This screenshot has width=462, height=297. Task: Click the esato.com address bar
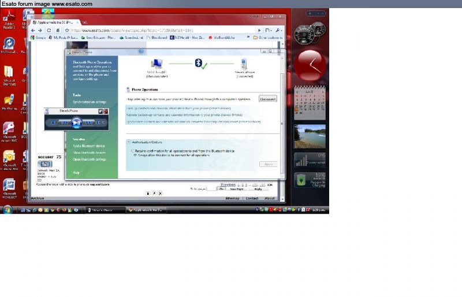(x=162, y=31)
